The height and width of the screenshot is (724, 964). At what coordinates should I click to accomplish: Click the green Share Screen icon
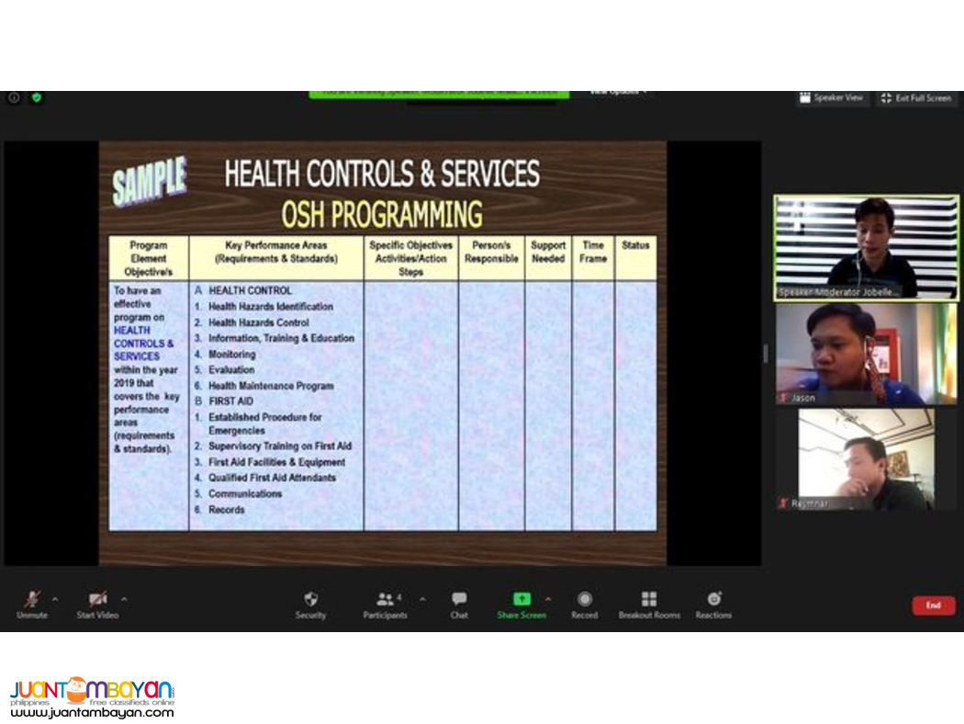521,599
